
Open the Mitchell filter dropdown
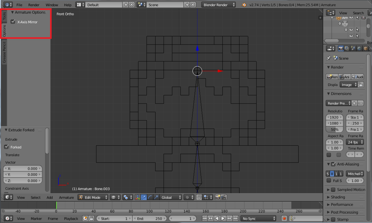355,174
